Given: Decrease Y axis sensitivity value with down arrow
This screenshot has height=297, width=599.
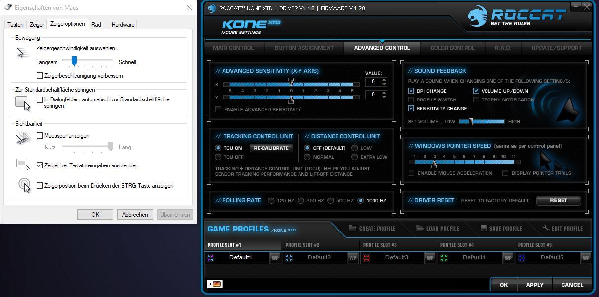Looking at the screenshot, I should coord(384,96).
